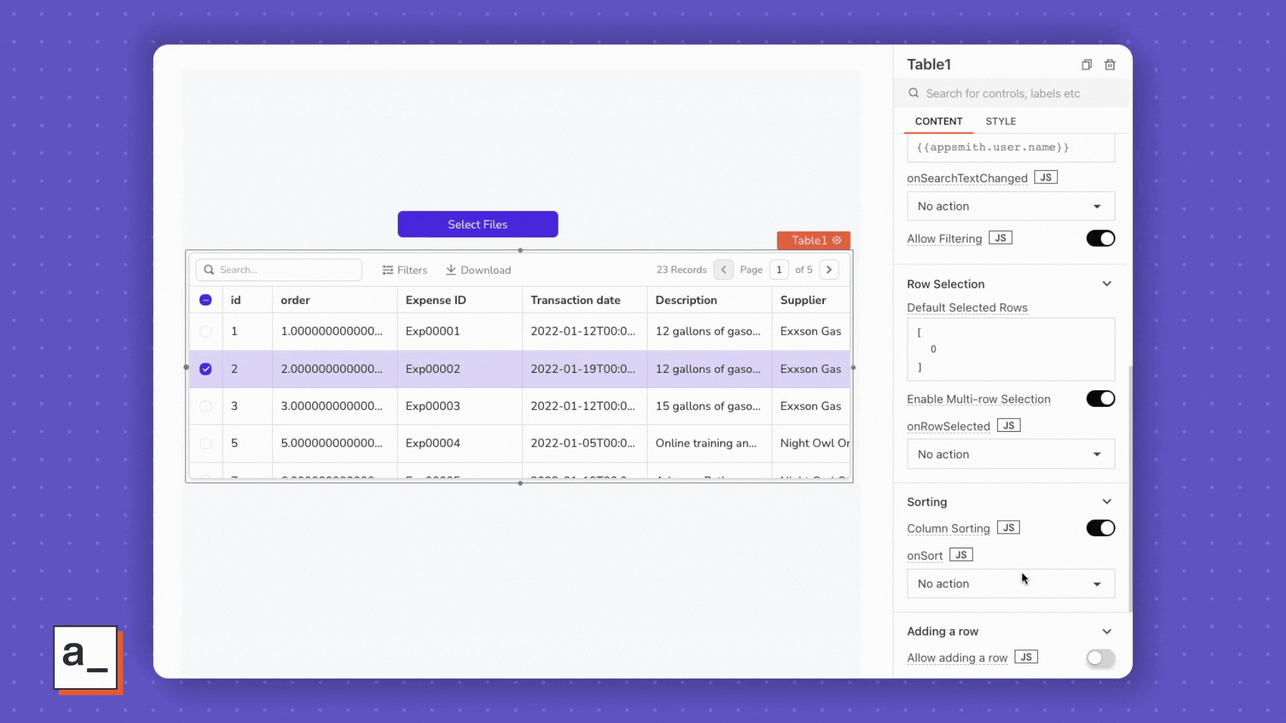Open the onSort action dropdown
The width and height of the screenshot is (1286, 723).
tap(1010, 584)
